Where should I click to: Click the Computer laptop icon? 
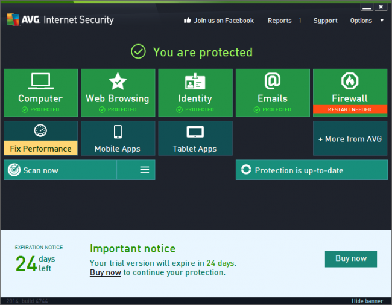click(40, 81)
